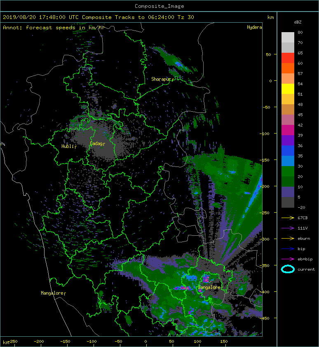319x347 pixels.
Task: Click the 'current' legend label
Action: tap(306, 270)
